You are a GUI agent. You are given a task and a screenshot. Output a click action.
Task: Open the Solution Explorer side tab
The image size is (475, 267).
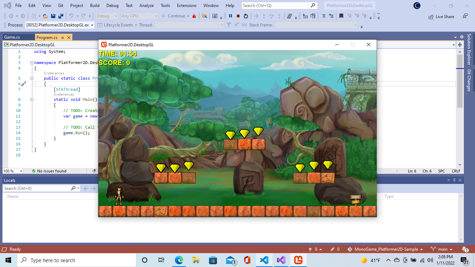pos(469,49)
